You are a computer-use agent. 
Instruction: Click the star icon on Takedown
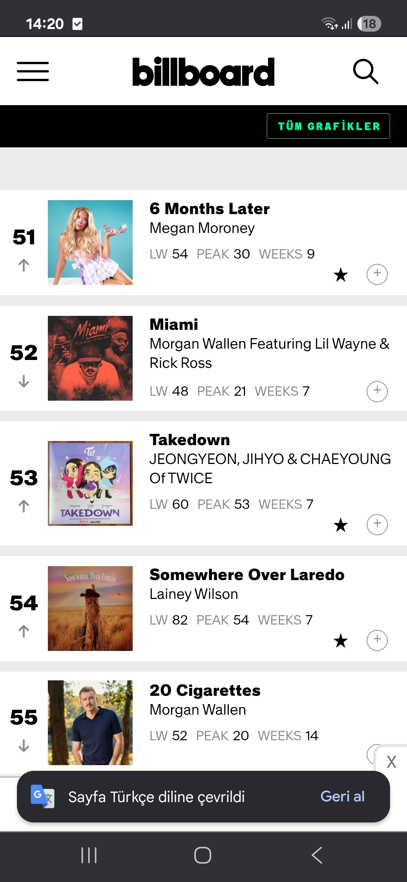(x=341, y=525)
